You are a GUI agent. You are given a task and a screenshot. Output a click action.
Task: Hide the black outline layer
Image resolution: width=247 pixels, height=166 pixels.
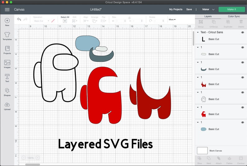(243, 92)
